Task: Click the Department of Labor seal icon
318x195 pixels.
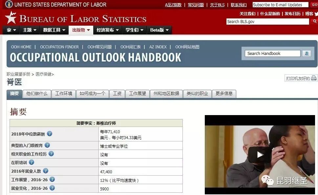Action: (x=9, y=4)
